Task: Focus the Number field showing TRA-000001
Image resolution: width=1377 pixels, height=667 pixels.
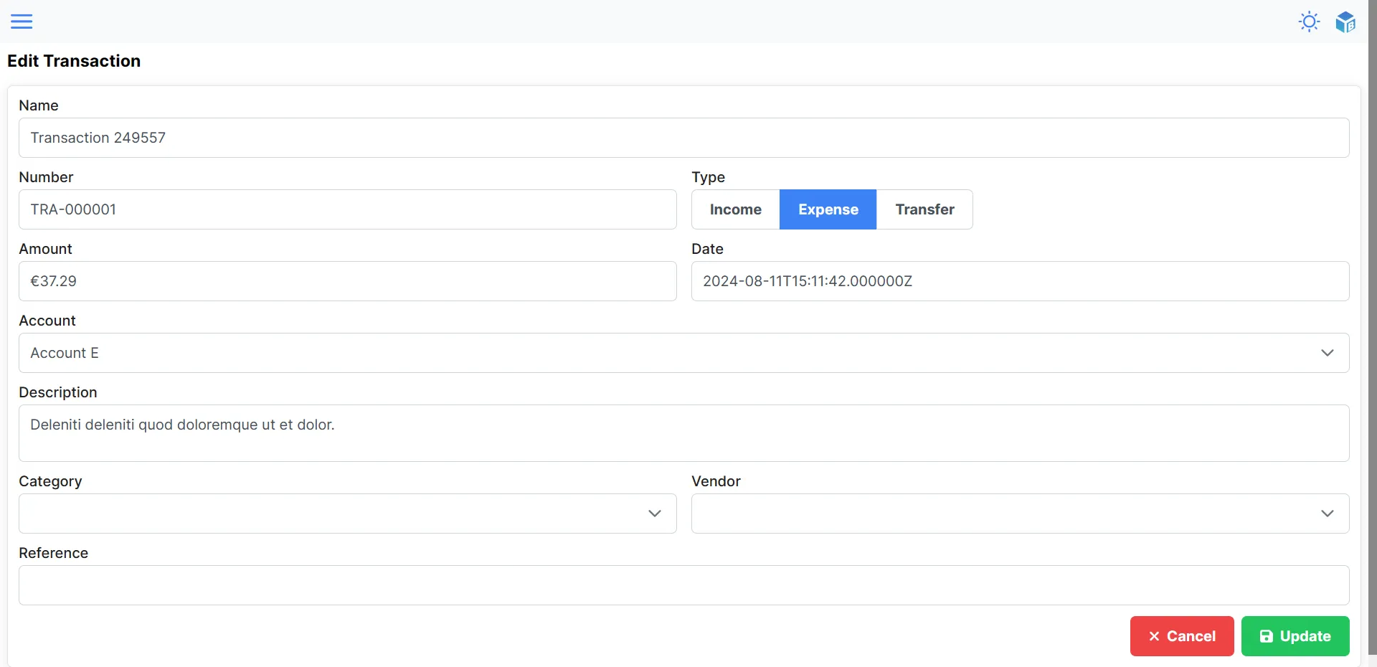Action: coord(348,209)
